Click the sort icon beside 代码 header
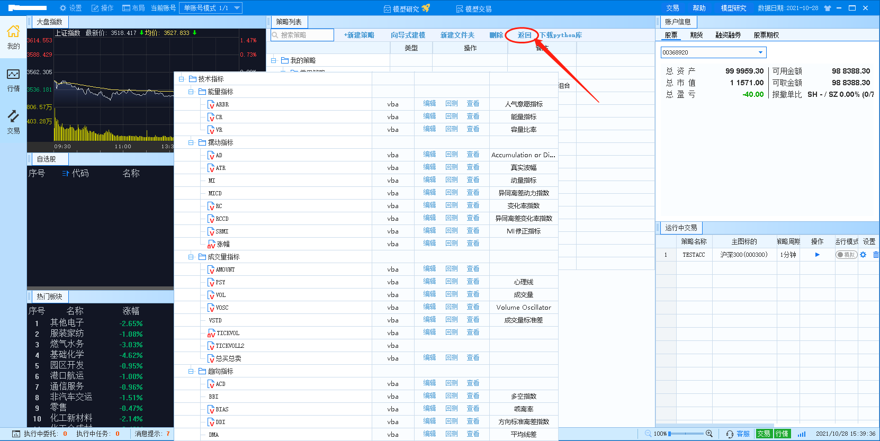Viewport: 880px width, 441px height. click(x=66, y=173)
